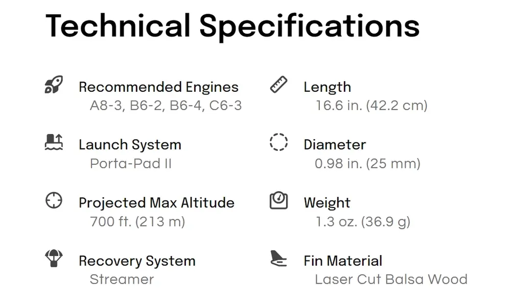The image size is (511, 306).
Task: Select the Technical Specifications heading
Action: point(233,26)
